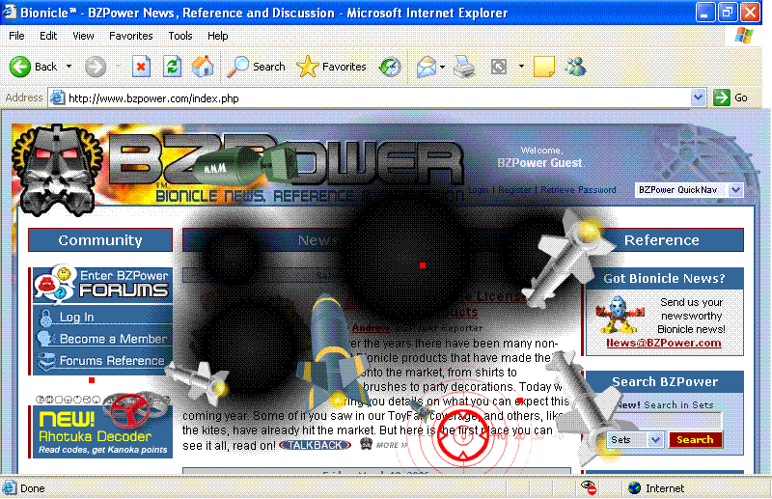Click the privacy report eye icon in status bar

click(589, 487)
